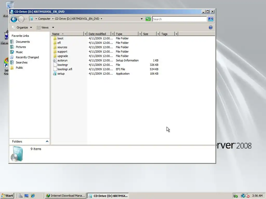
Task: Open the Organize menu
Action: (x=22, y=27)
